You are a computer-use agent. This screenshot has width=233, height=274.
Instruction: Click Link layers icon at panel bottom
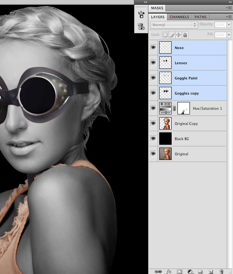(x=158, y=271)
